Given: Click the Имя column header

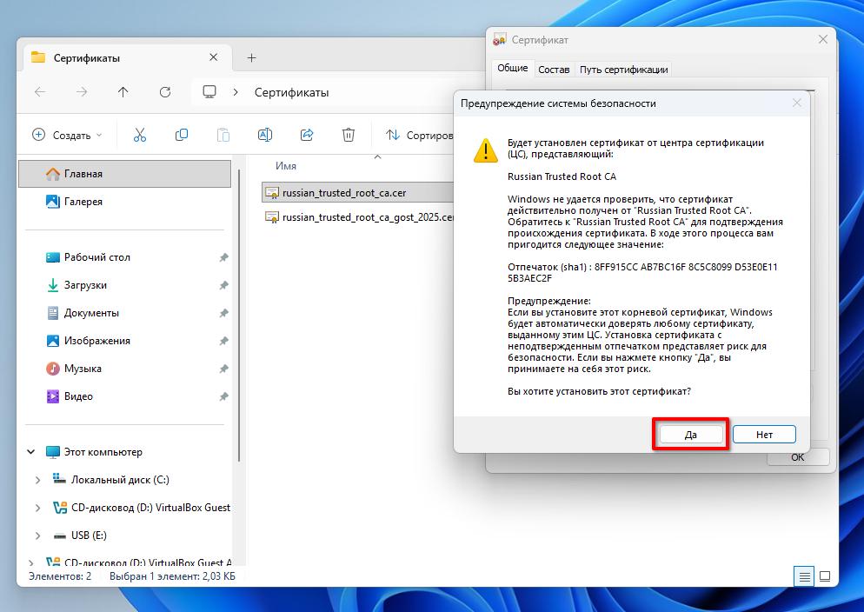Looking at the screenshot, I should tap(285, 166).
